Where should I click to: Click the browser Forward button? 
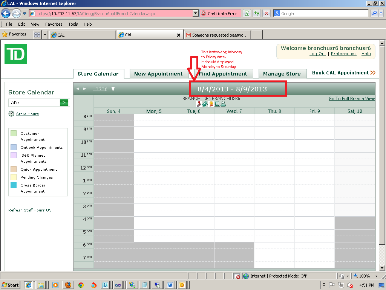point(16,13)
